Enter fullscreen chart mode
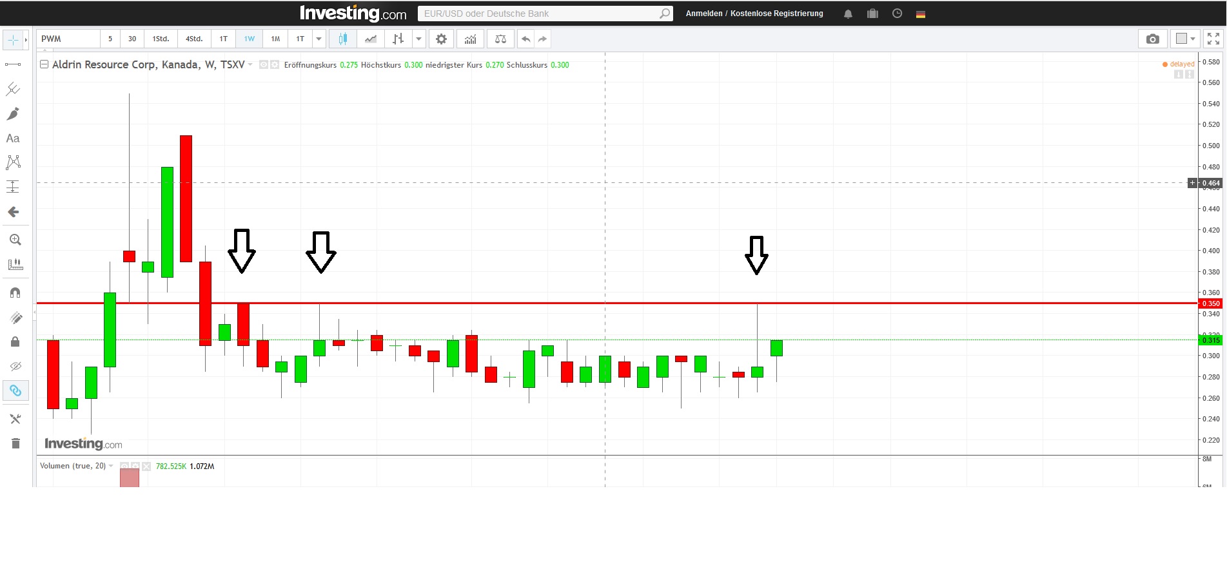Image resolution: width=1227 pixels, height=567 pixels. tap(1213, 39)
